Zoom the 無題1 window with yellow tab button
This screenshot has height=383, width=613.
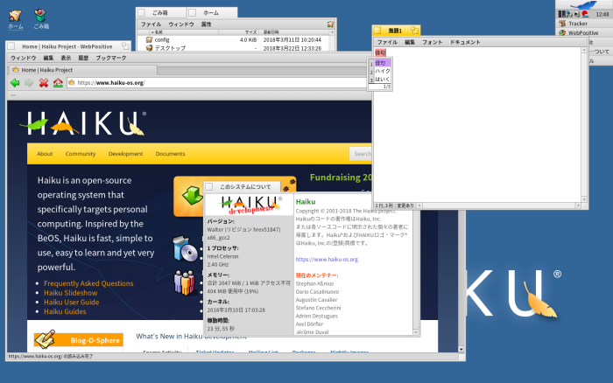click(414, 31)
